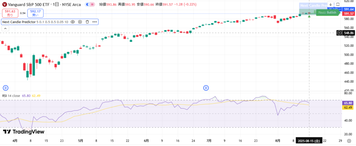
Task: Click the purple RSI value 65.80 in legend
Action: 26,96
